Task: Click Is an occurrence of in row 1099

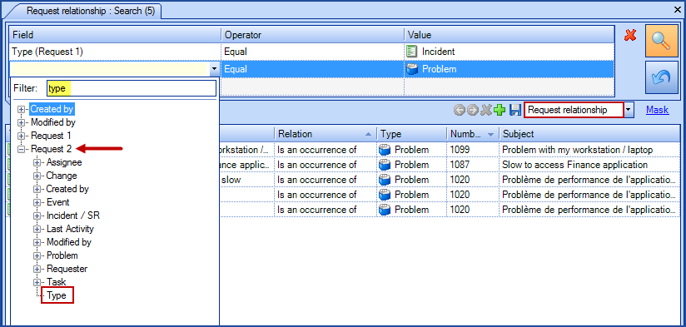Action: pos(316,150)
